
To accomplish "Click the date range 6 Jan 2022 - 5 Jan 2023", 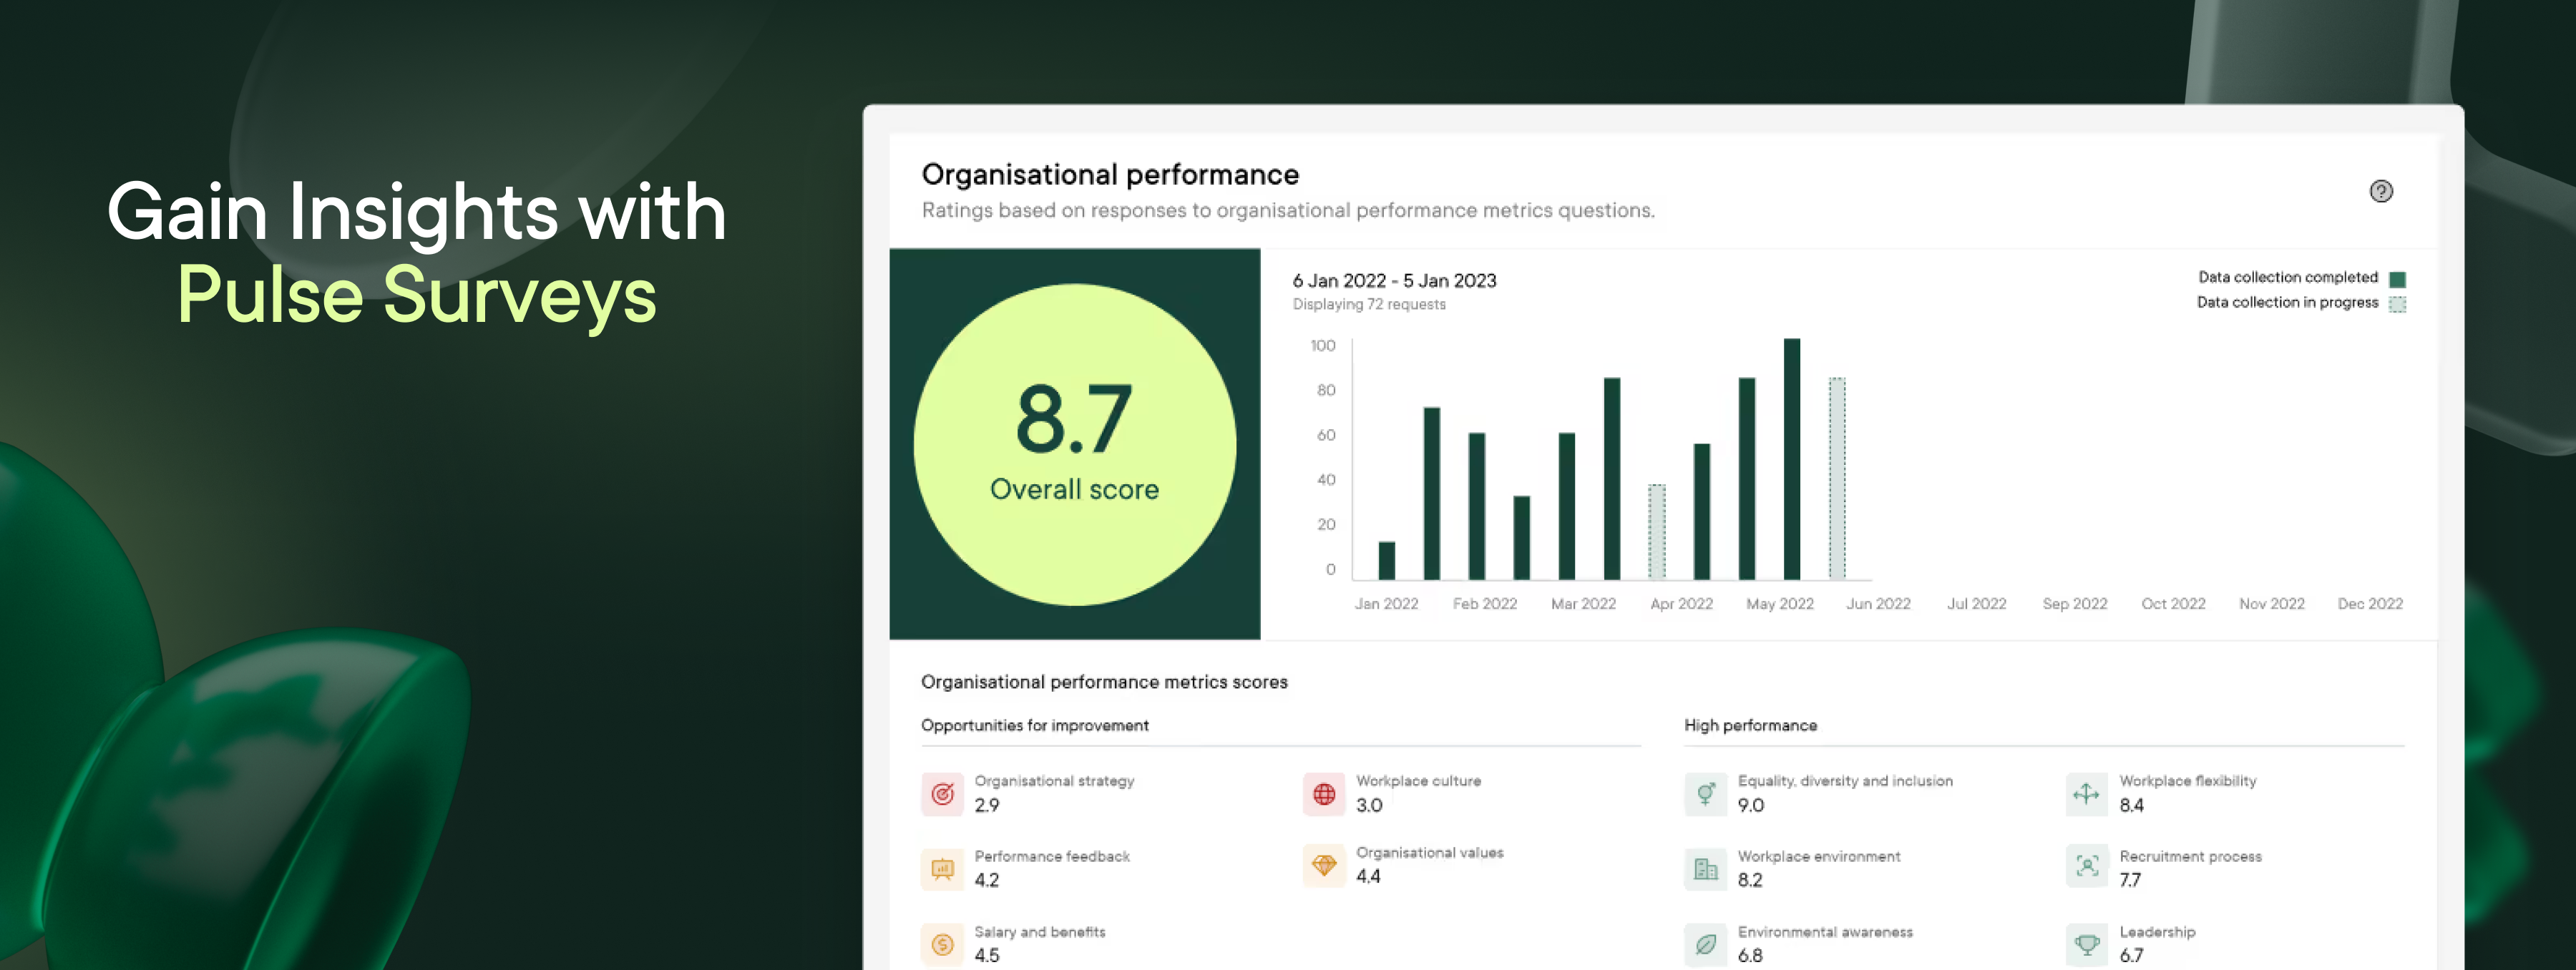I will coord(1394,281).
